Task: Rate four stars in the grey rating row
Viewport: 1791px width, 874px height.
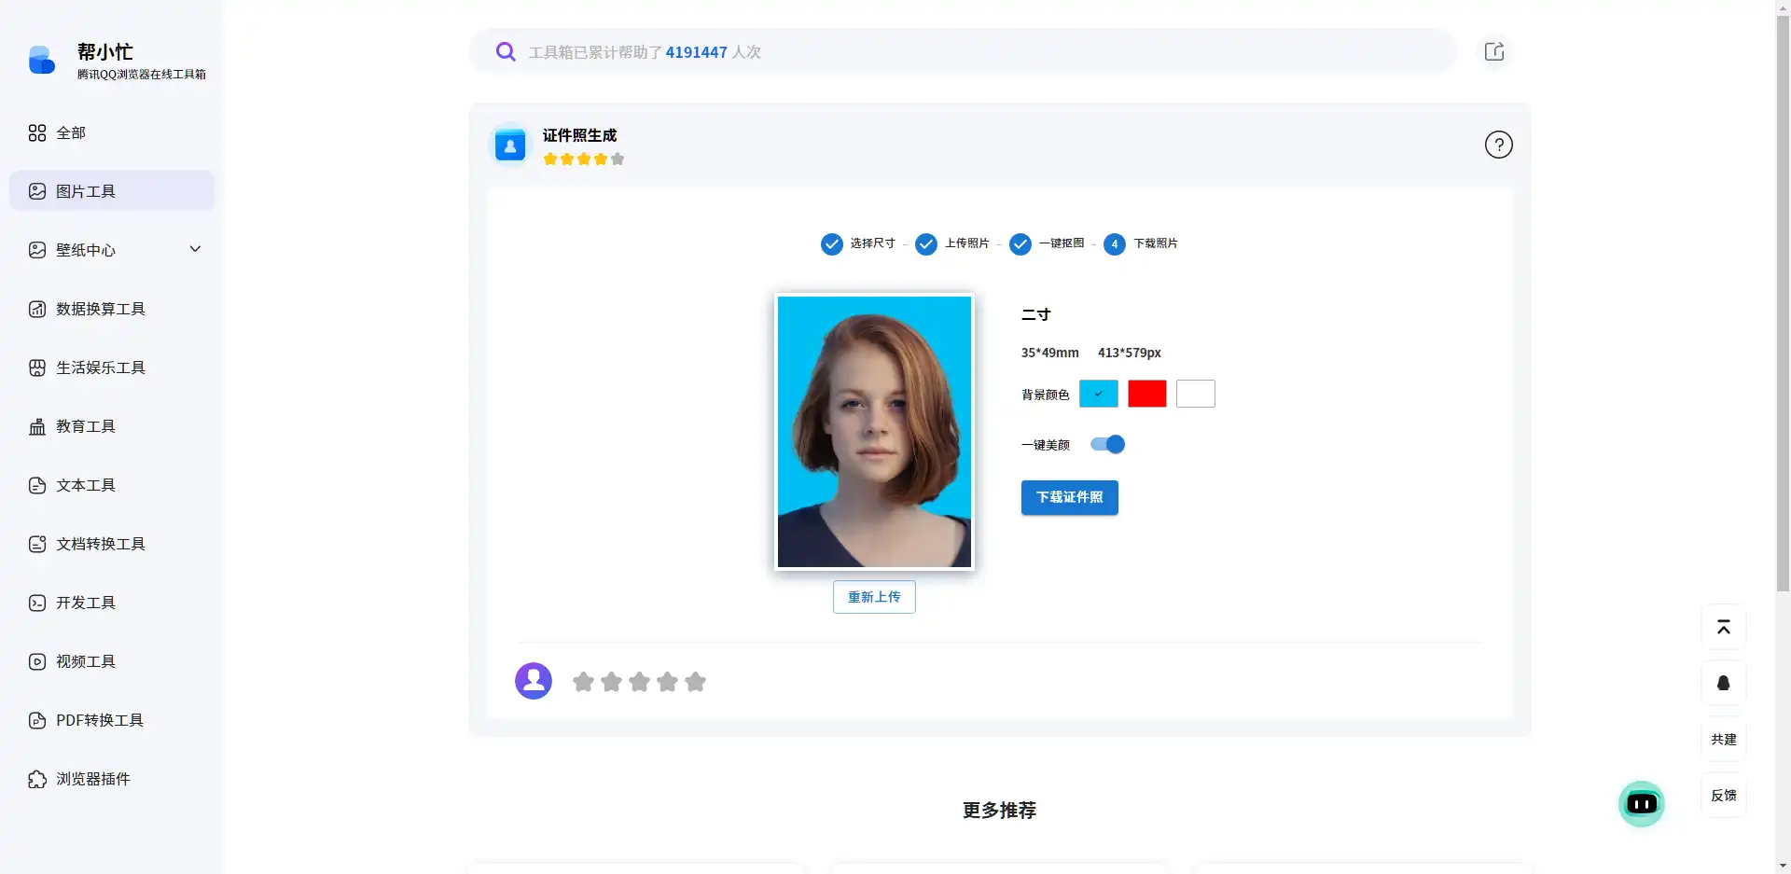Action: pyautogui.click(x=668, y=682)
